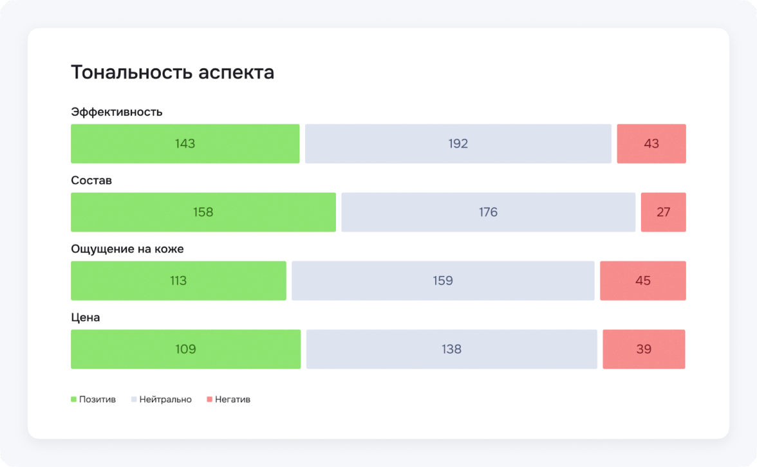Click the Ощущение на коже row label
This screenshot has width=757, height=467.
(127, 249)
